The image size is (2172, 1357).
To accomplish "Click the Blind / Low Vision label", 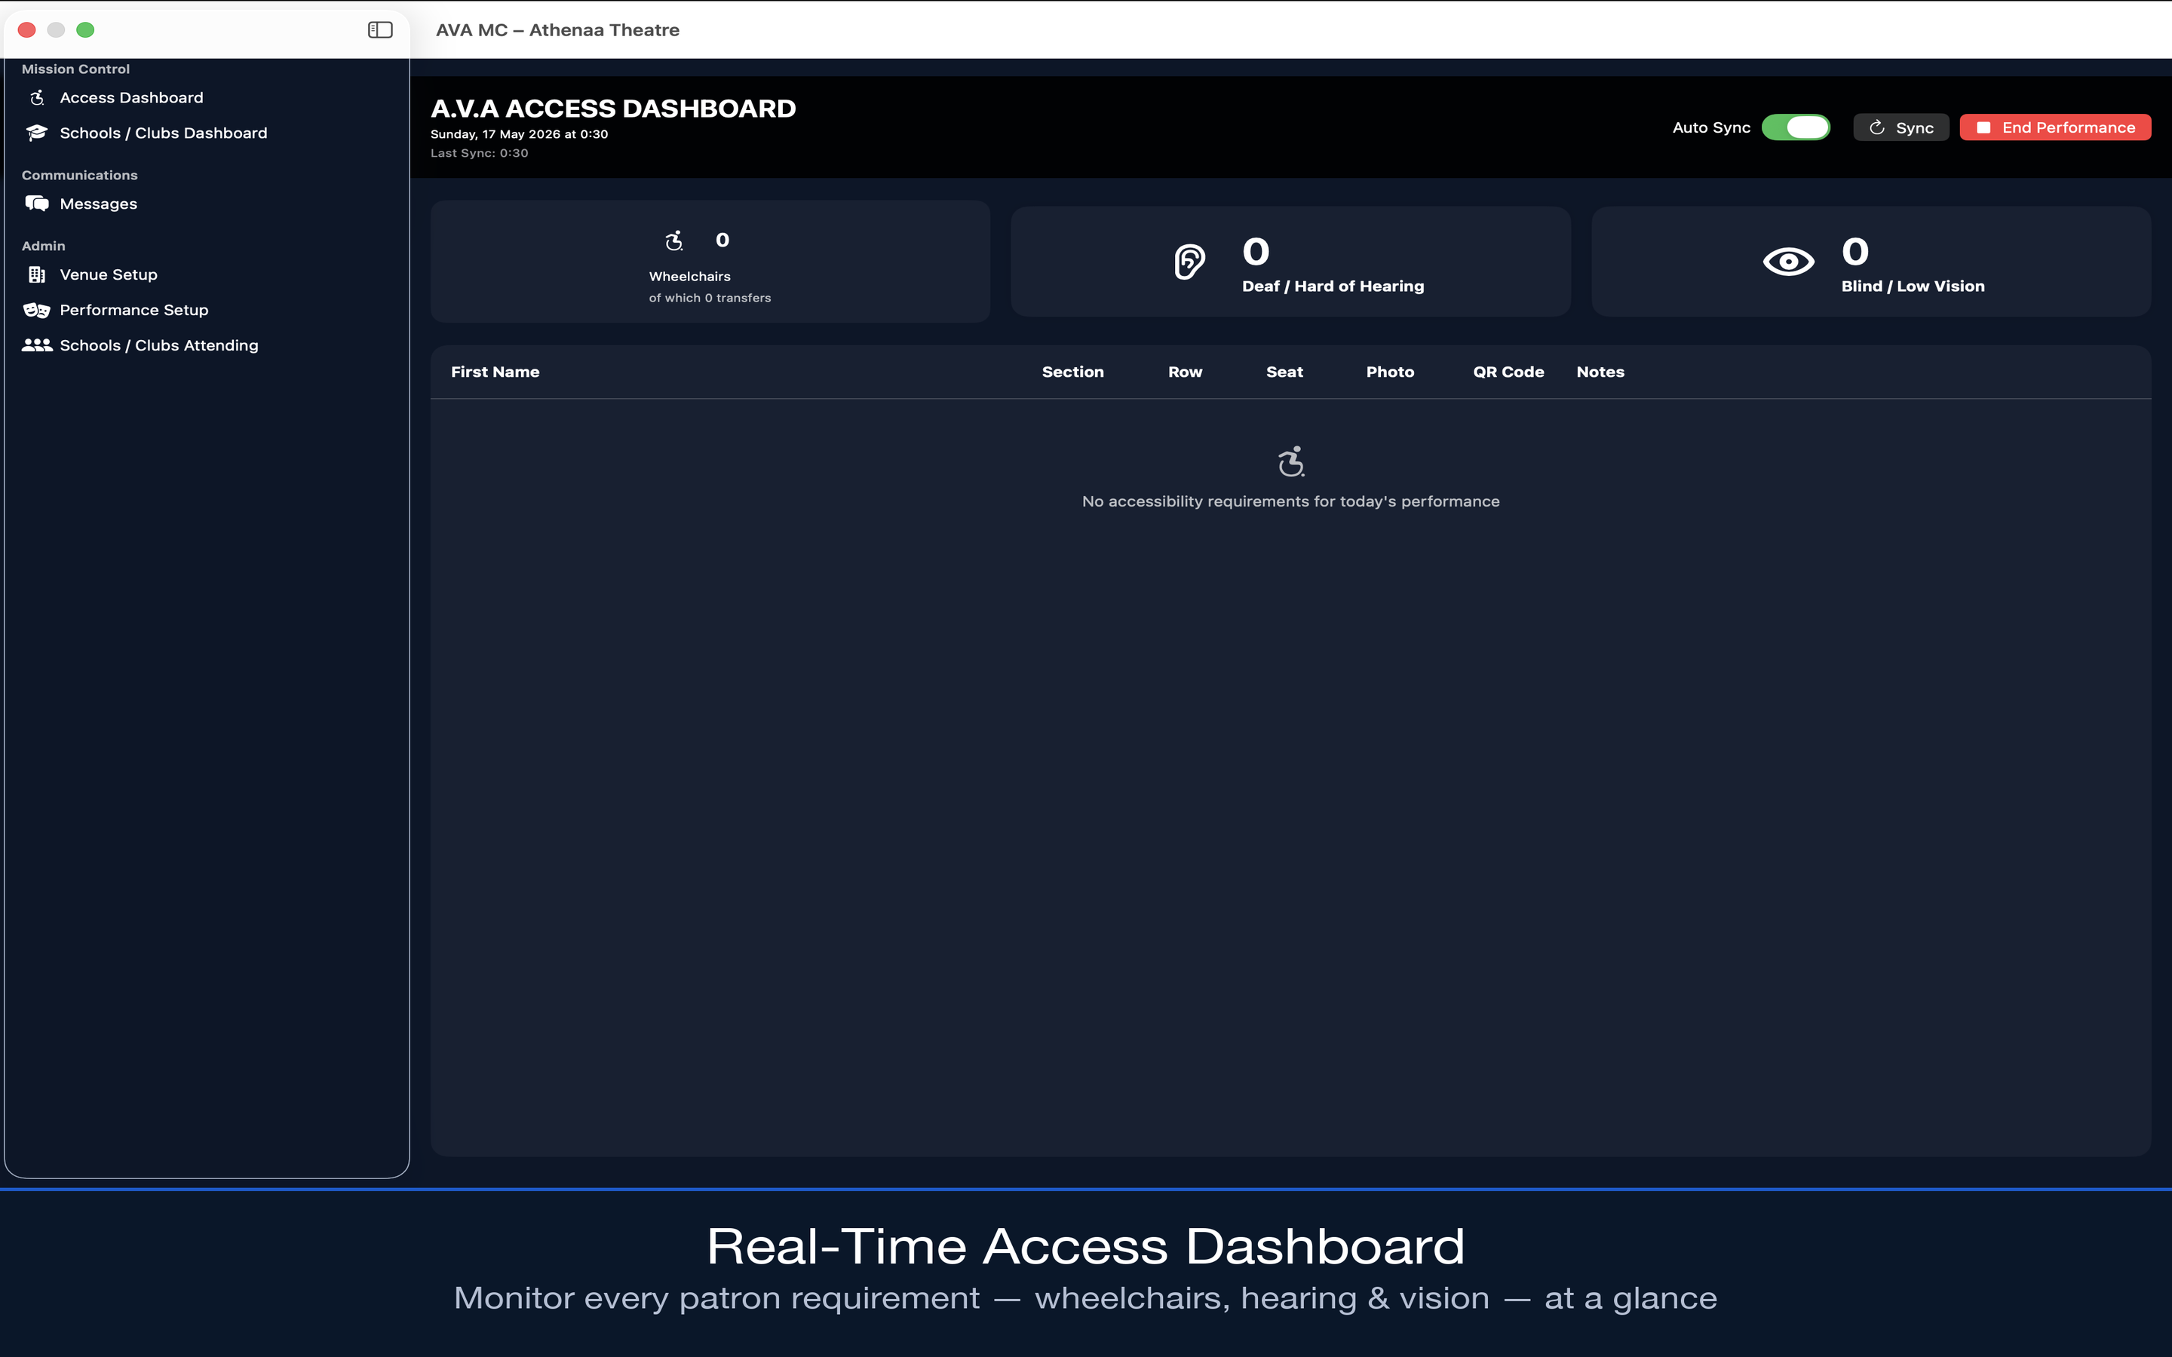I will (x=1913, y=286).
